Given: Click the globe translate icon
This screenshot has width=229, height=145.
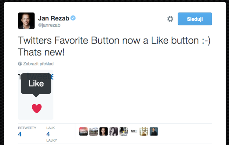Looking at the screenshot, I should tap(20, 64).
